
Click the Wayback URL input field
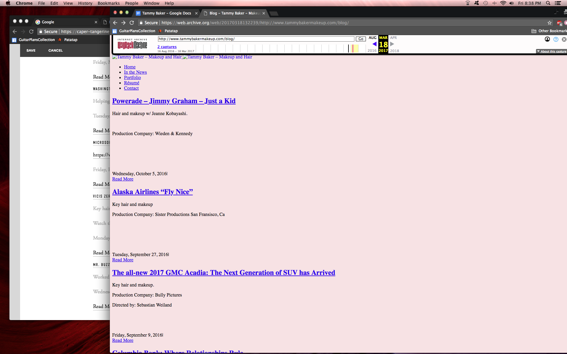256,39
